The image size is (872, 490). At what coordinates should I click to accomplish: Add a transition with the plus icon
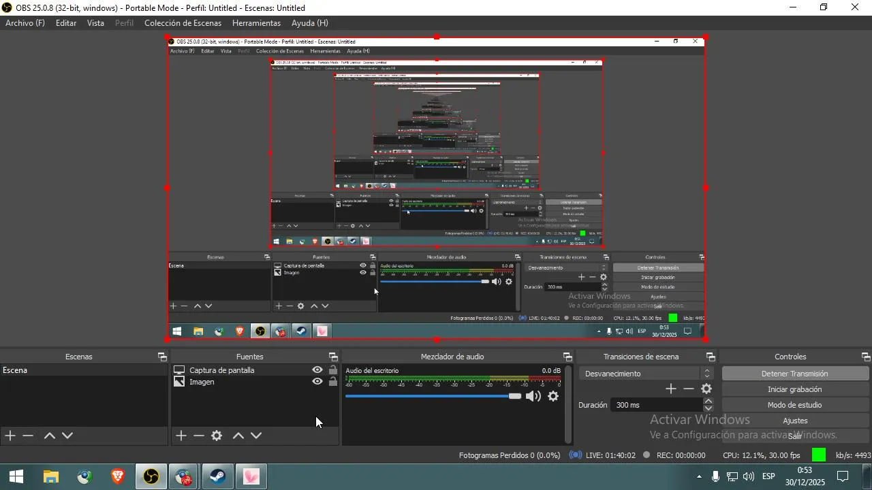671,389
